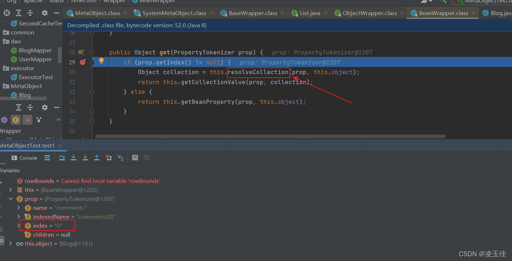
Task: Show more structure toolbar options chevron
Action: coord(58,120)
